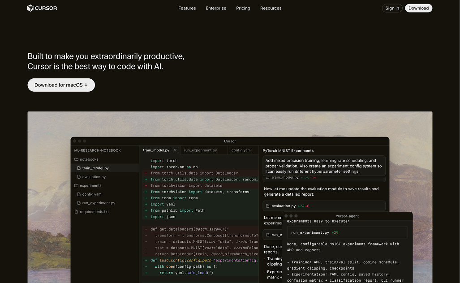The image size is (460, 283).
Task: Collapse the experiments folder in file tree
Action: click(x=90, y=185)
